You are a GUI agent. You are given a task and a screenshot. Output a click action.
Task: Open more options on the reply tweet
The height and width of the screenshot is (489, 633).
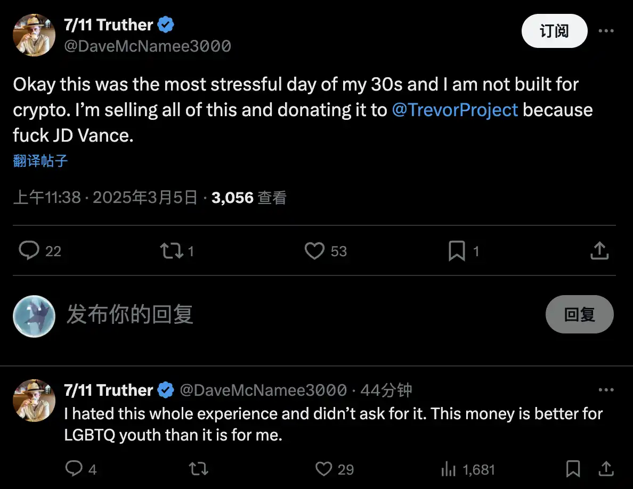click(x=606, y=390)
